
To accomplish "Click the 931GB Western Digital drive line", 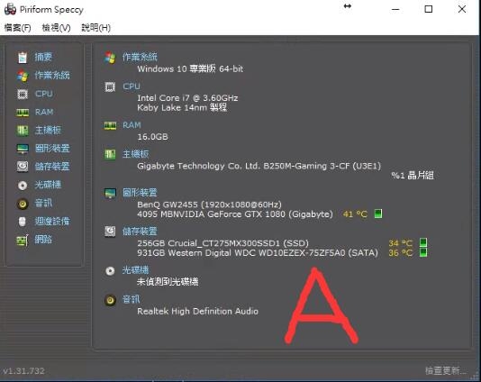I will click(x=258, y=253).
